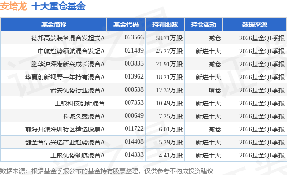The height and width of the screenshot is (175, 287).
Task: Click the 基金代码 column header
Action: (126, 25)
